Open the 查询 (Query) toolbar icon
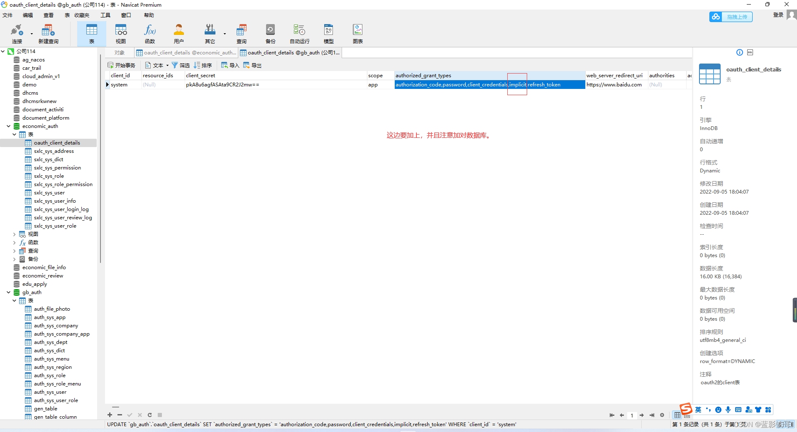This screenshot has height=432, width=797. click(x=242, y=33)
